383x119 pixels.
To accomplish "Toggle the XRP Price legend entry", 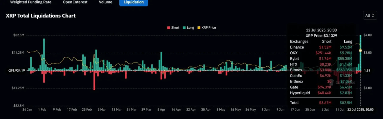I will click(207, 28).
